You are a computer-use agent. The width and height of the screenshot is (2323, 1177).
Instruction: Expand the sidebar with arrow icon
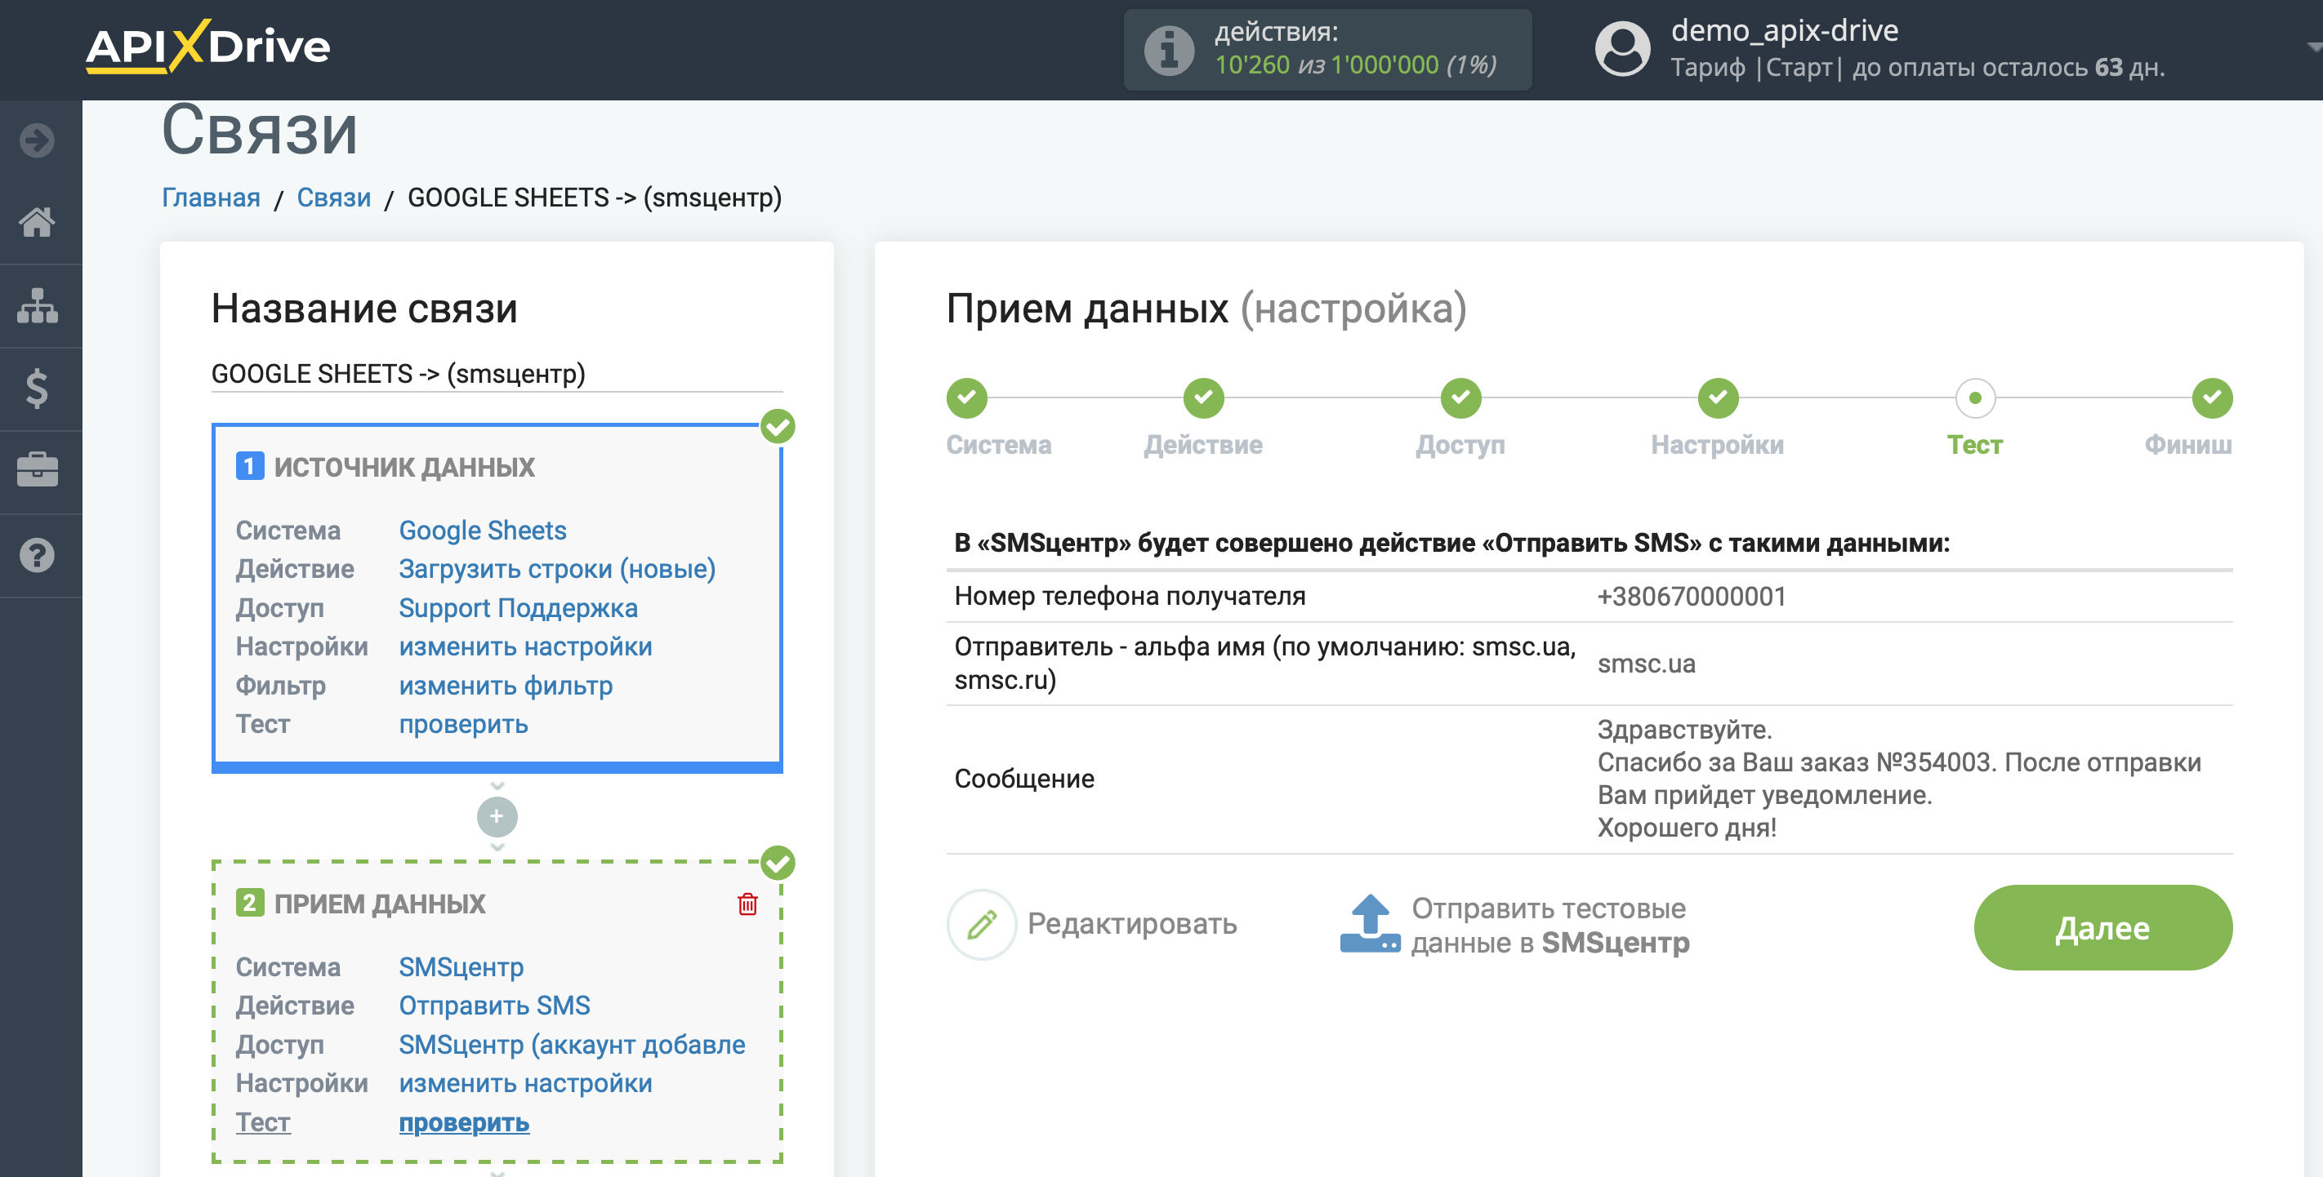pos(37,140)
